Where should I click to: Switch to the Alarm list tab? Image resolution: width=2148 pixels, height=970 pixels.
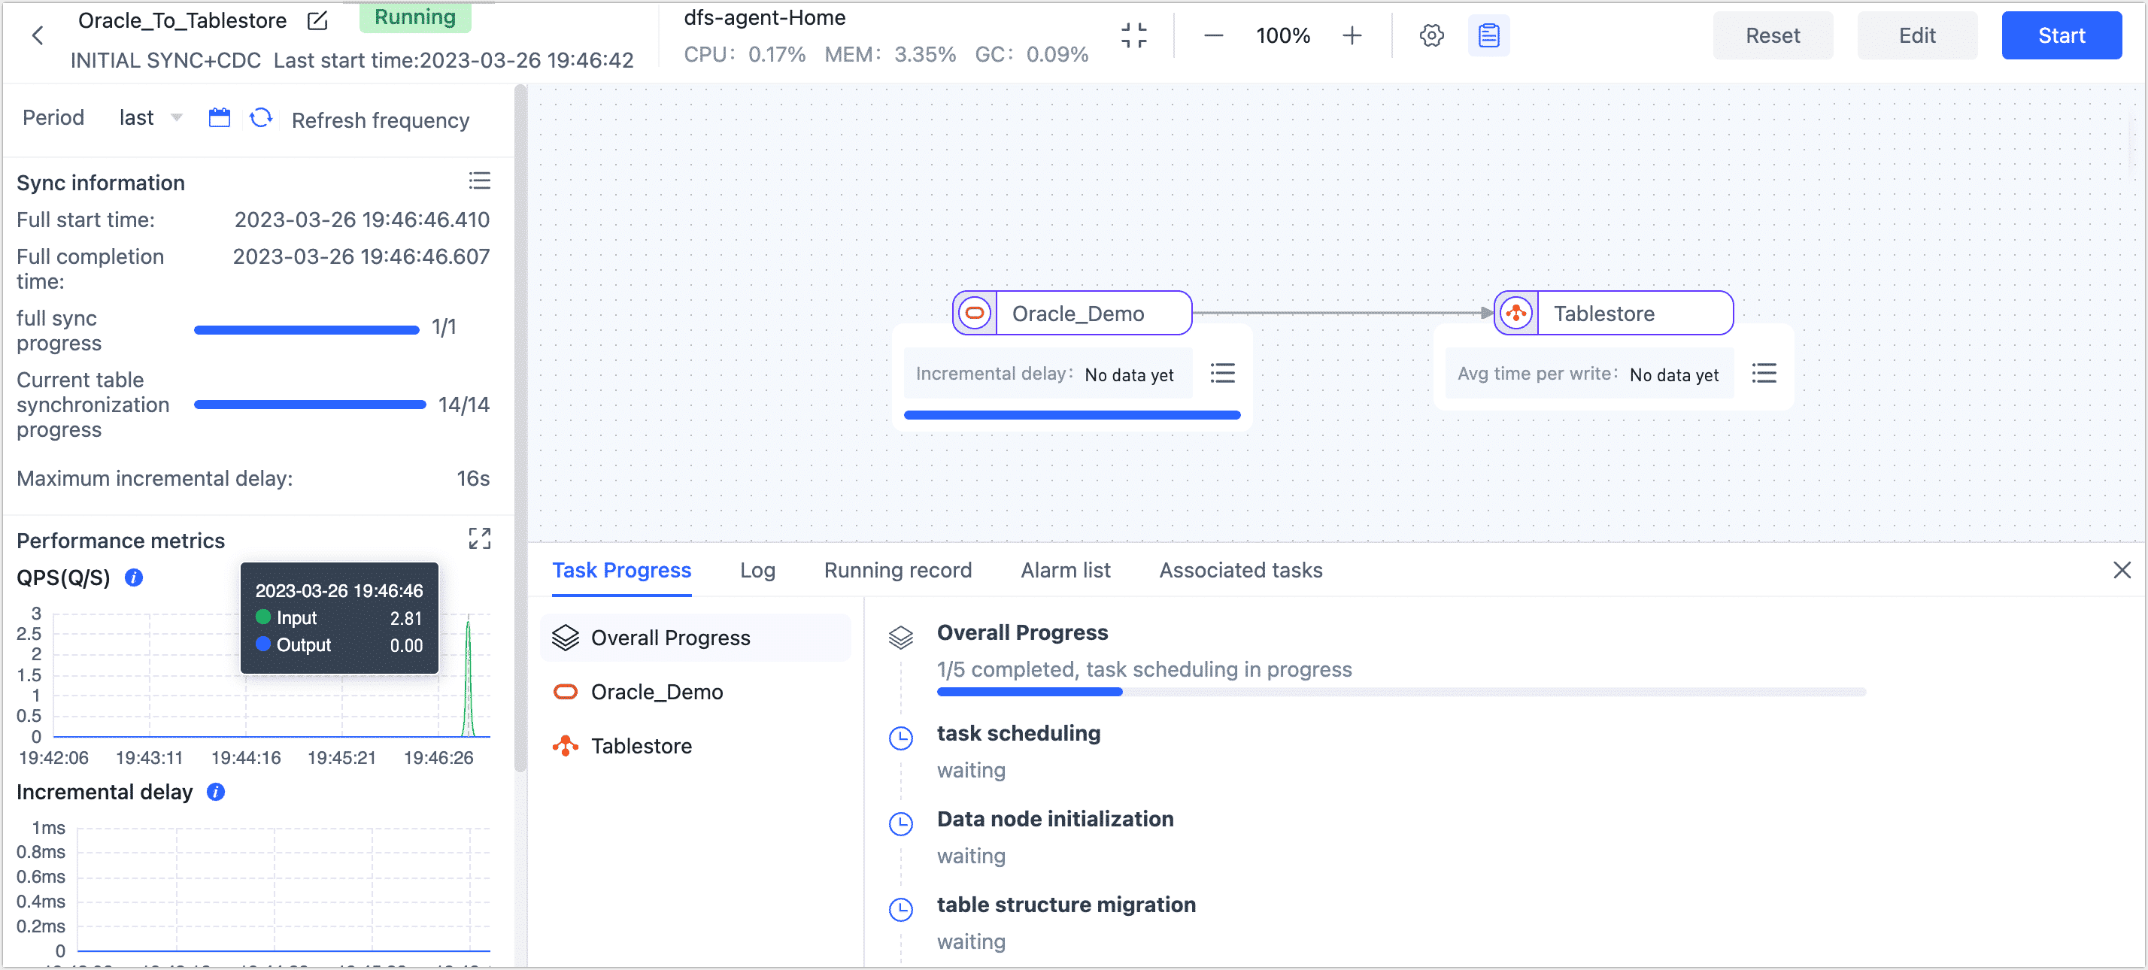pyautogui.click(x=1065, y=570)
